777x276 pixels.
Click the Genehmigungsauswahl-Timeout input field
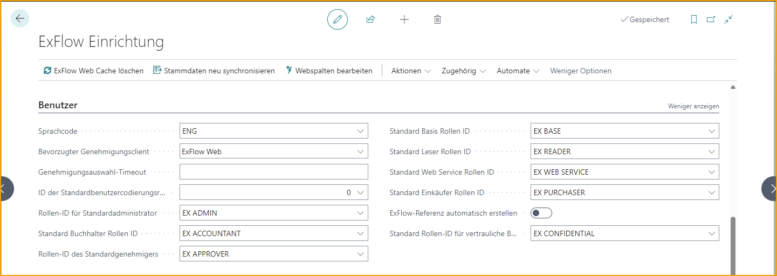click(x=274, y=172)
